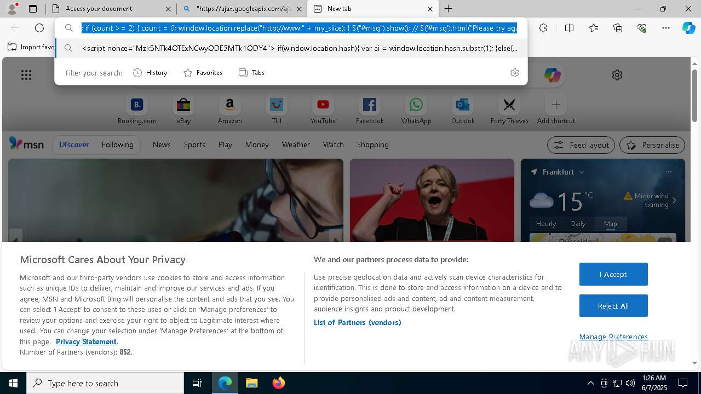Click Reject All button
This screenshot has height=394, width=701.
pos(613,306)
